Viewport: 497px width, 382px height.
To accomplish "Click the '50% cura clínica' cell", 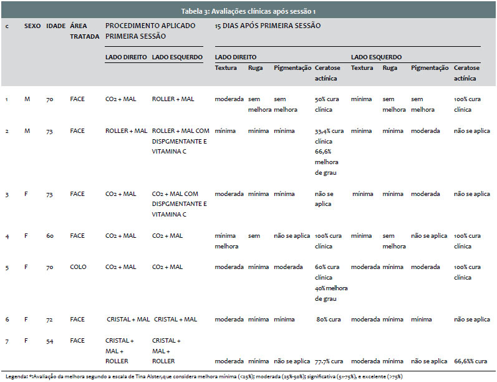I will pos(330,104).
